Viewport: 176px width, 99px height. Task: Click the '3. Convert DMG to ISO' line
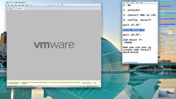(x=139, y=15)
